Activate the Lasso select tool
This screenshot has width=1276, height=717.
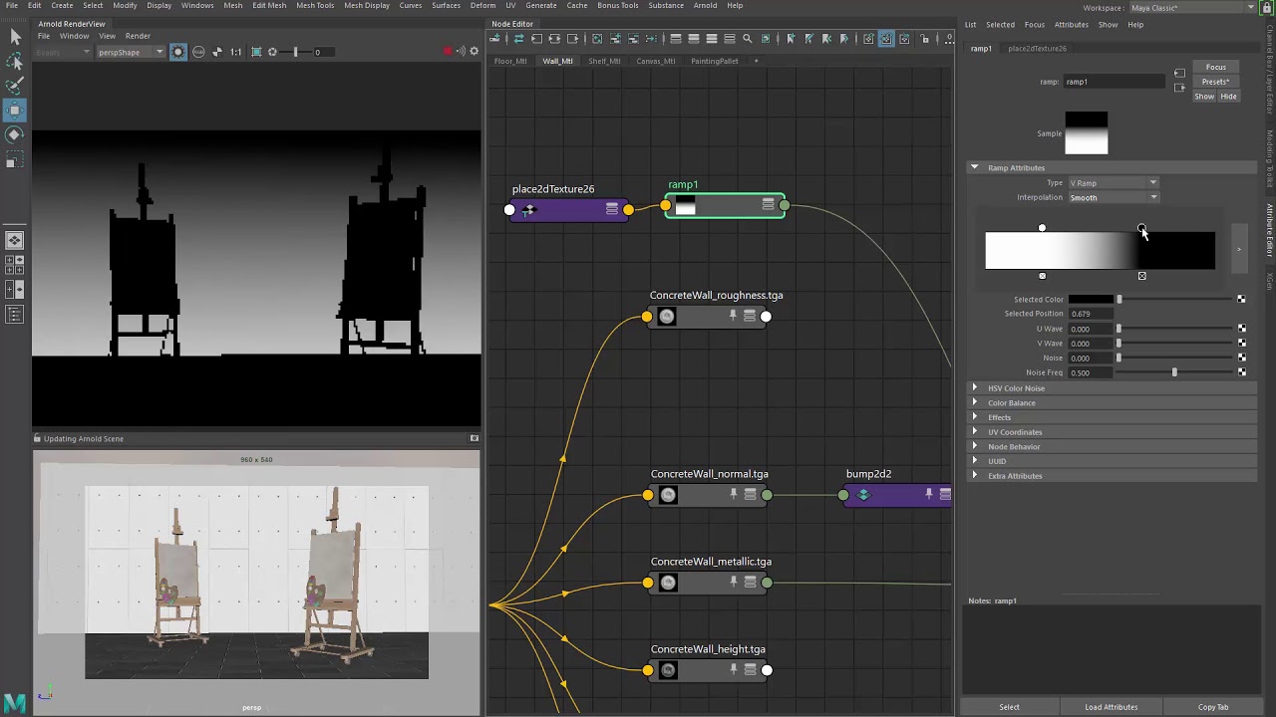[x=15, y=62]
